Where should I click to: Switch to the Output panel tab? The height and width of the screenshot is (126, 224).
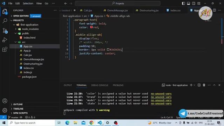[68, 85]
